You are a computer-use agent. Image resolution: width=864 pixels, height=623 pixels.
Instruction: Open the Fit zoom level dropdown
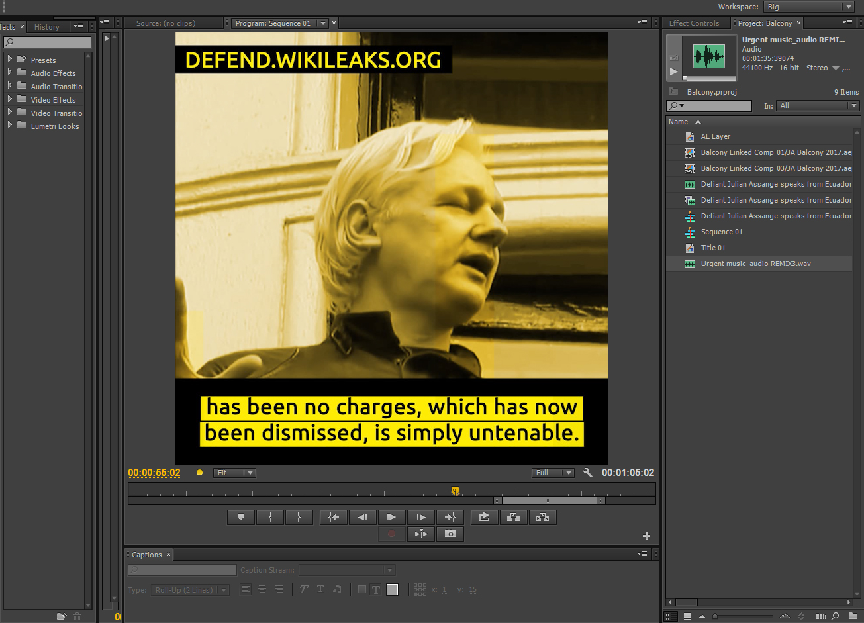coord(234,473)
